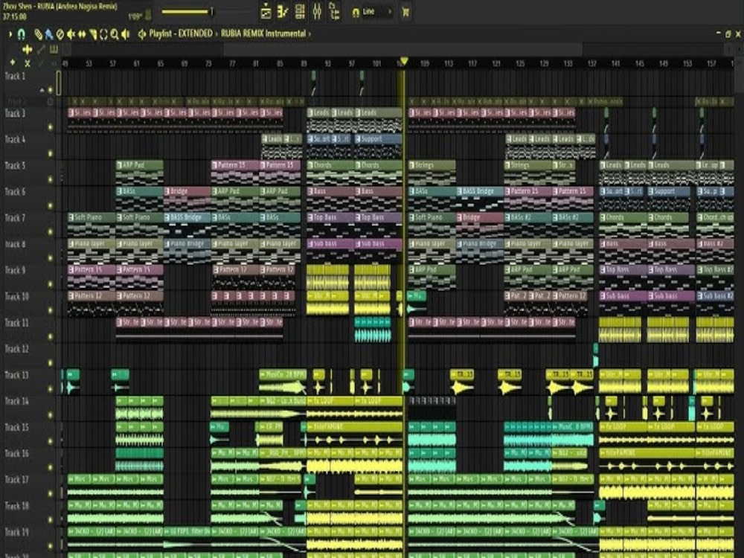Click bar number 141 on the timeline ruler
This screenshot has width=744, height=558.
[x=615, y=63]
